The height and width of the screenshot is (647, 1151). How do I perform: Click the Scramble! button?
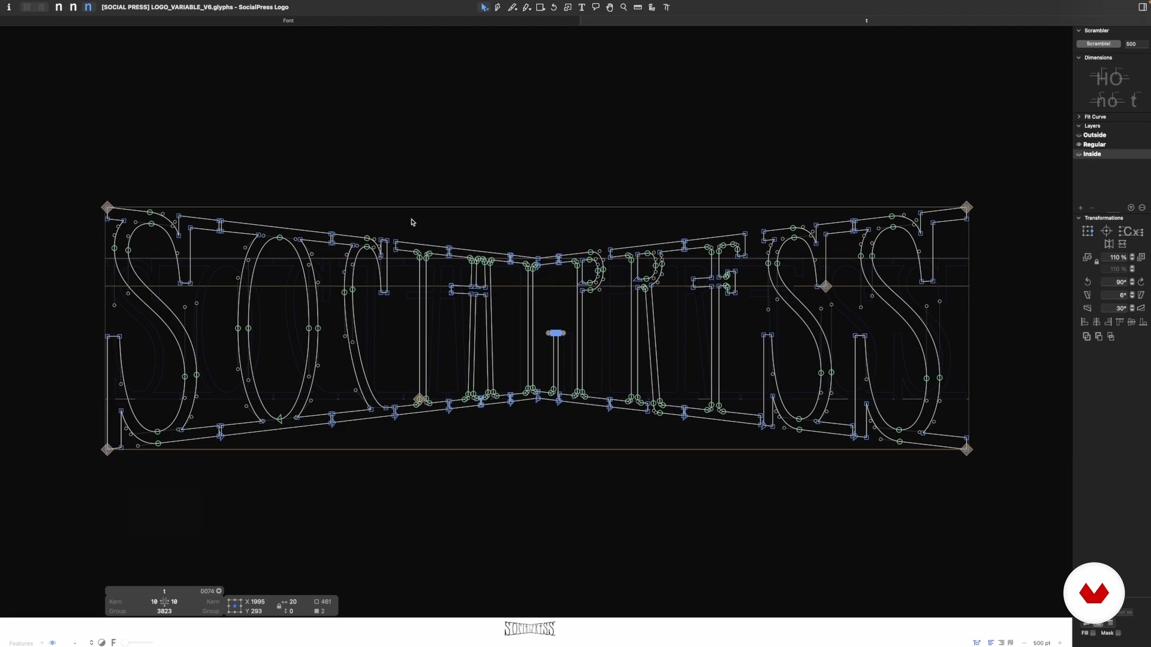(1098, 44)
